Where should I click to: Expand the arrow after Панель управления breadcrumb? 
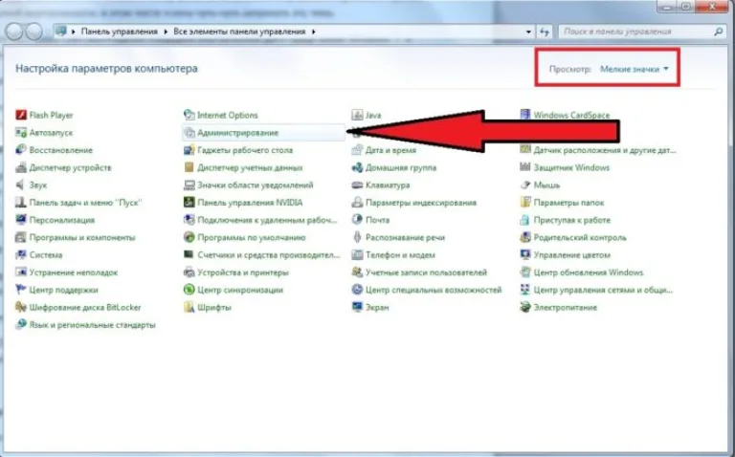click(166, 32)
